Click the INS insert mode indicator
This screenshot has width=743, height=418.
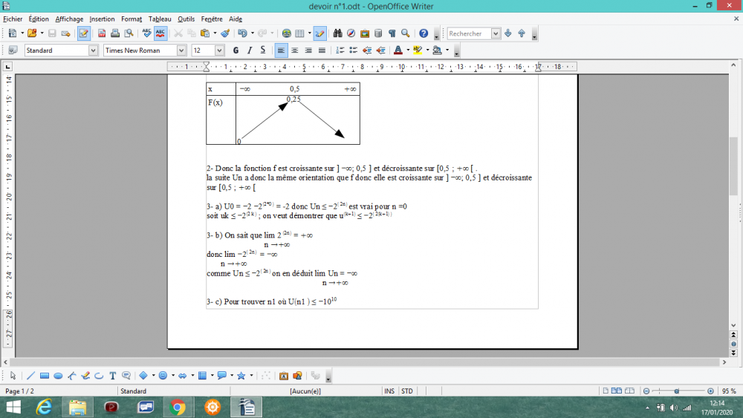tap(389, 391)
